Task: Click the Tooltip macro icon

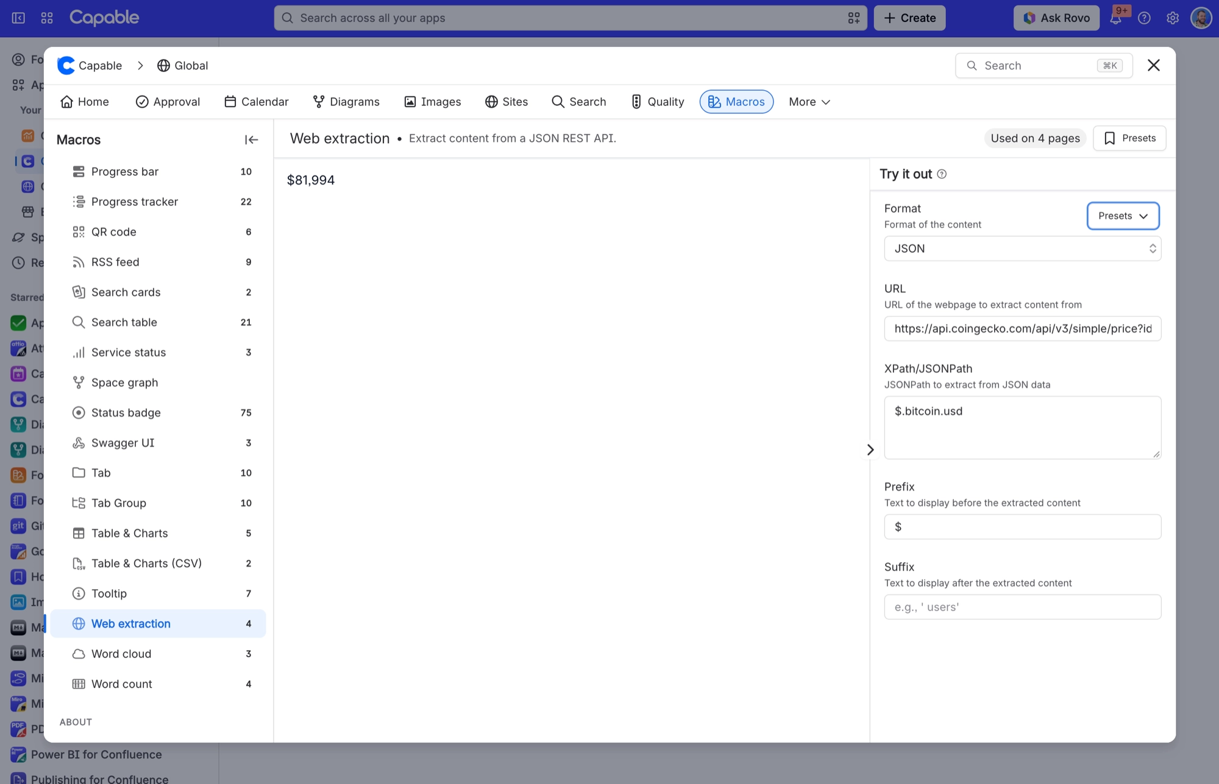Action: (x=79, y=593)
